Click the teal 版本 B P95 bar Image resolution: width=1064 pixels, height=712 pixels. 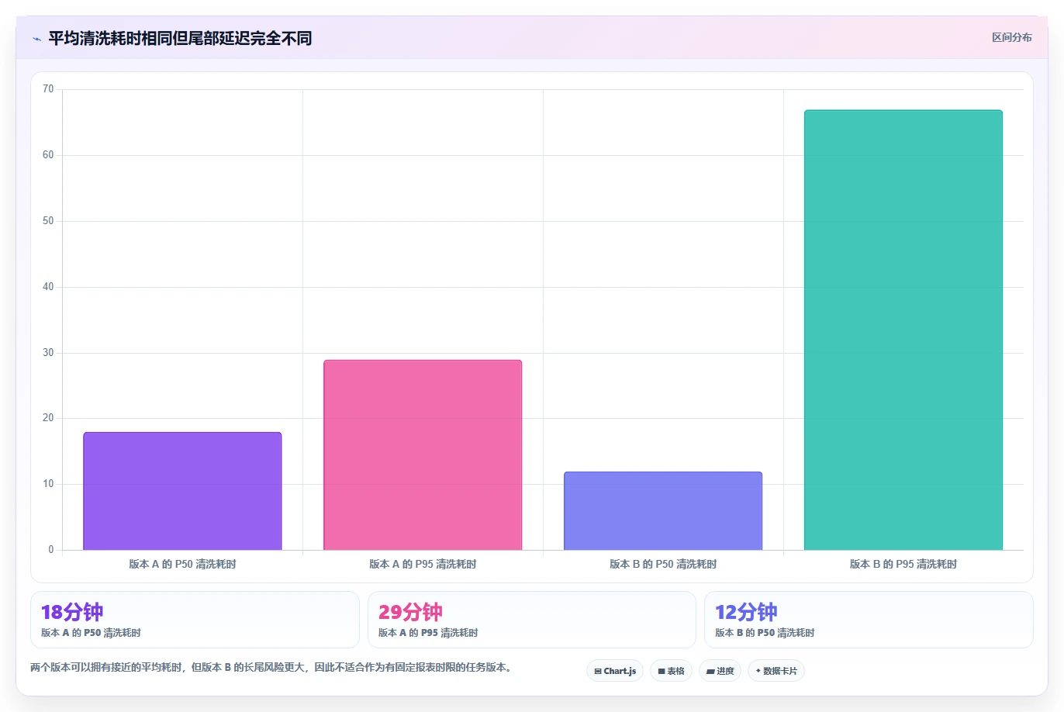[903, 330]
